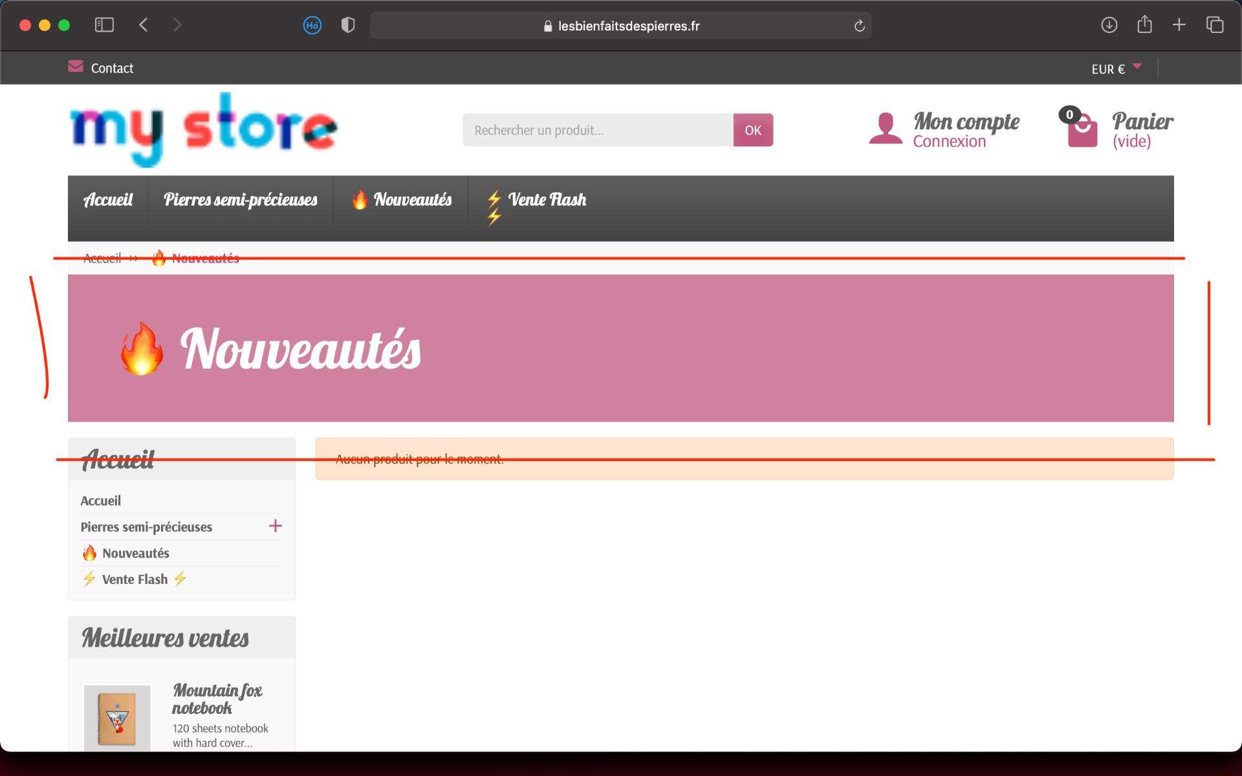Expand the Pierres semi-précieuses sidebar category
The width and height of the screenshot is (1242, 776).
point(275,526)
